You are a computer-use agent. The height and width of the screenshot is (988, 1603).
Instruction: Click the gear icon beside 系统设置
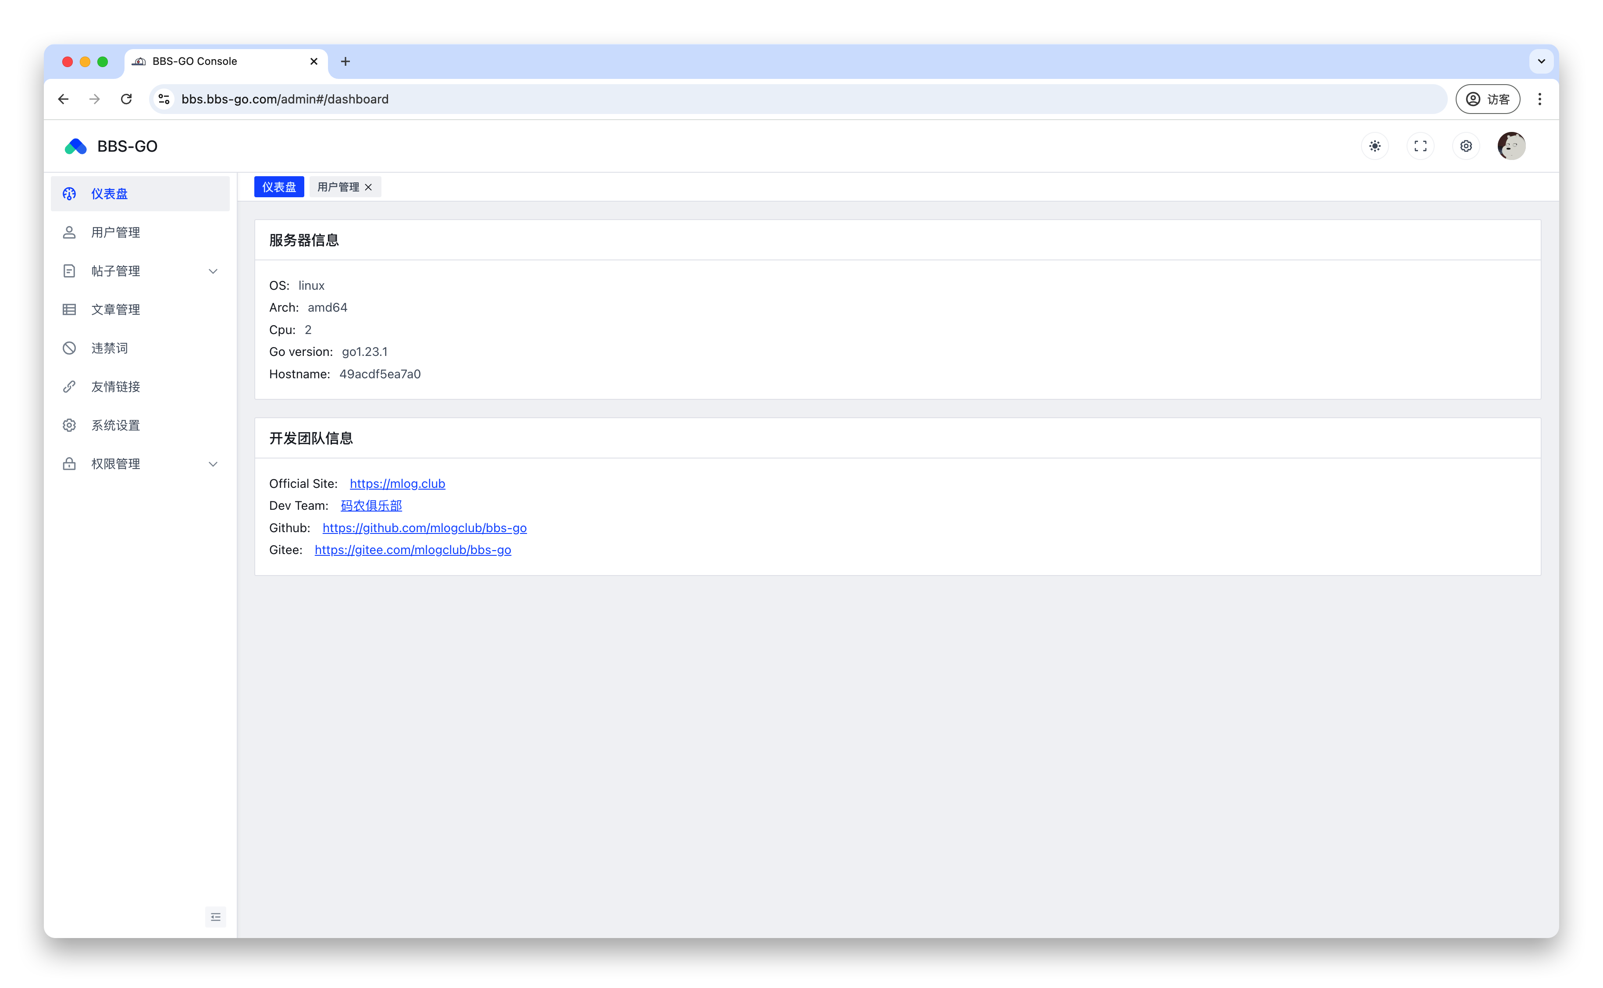pyautogui.click(x=69, y=425)
